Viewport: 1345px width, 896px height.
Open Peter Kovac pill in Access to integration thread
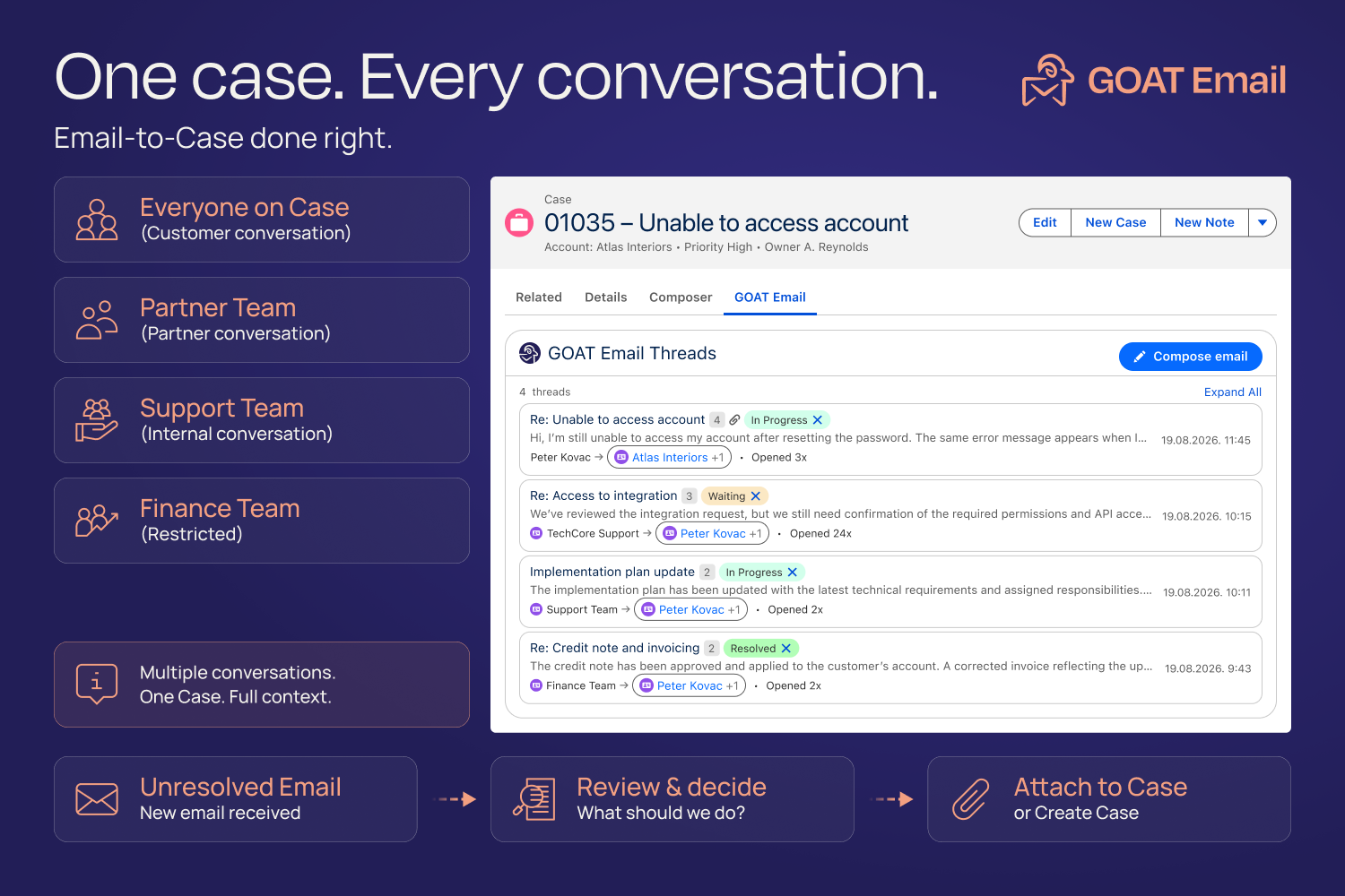click(713, 533)
